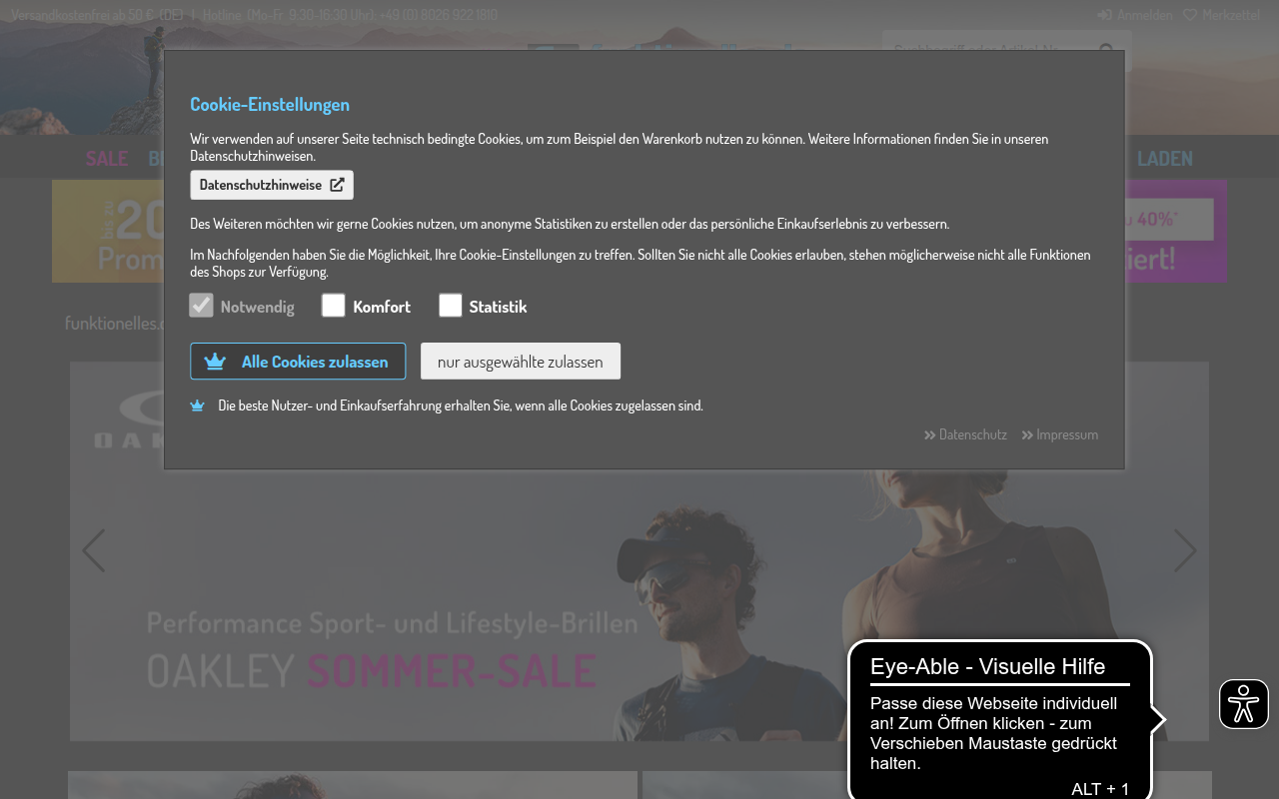Screen dimensions: 1279x799
Task: Toggle the Komfort cookies checkbox
Action: (x=333, y=306)
